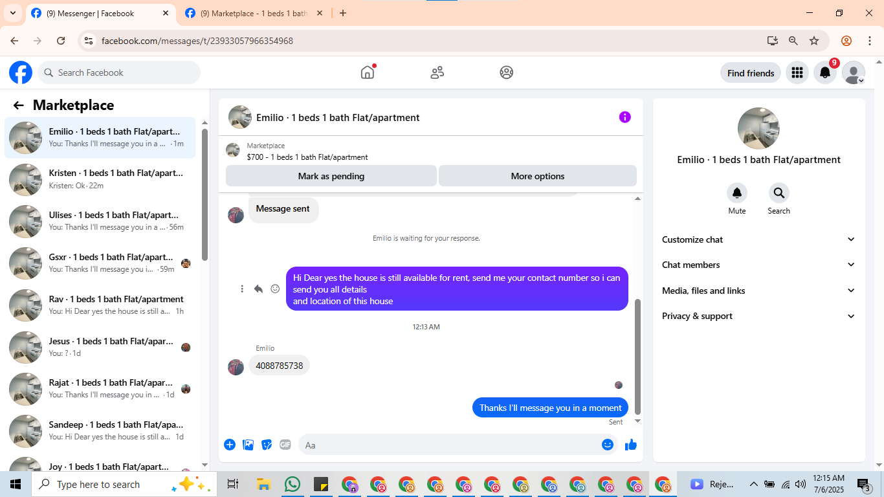Open more options dots beside purple message
The height and width of the screenshot is (497, 884).
click(x=242, y=289)
